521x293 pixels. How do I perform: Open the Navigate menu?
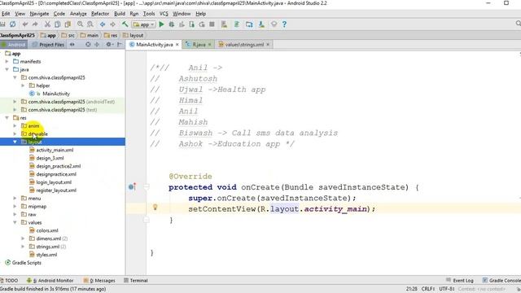coord(39,14)
